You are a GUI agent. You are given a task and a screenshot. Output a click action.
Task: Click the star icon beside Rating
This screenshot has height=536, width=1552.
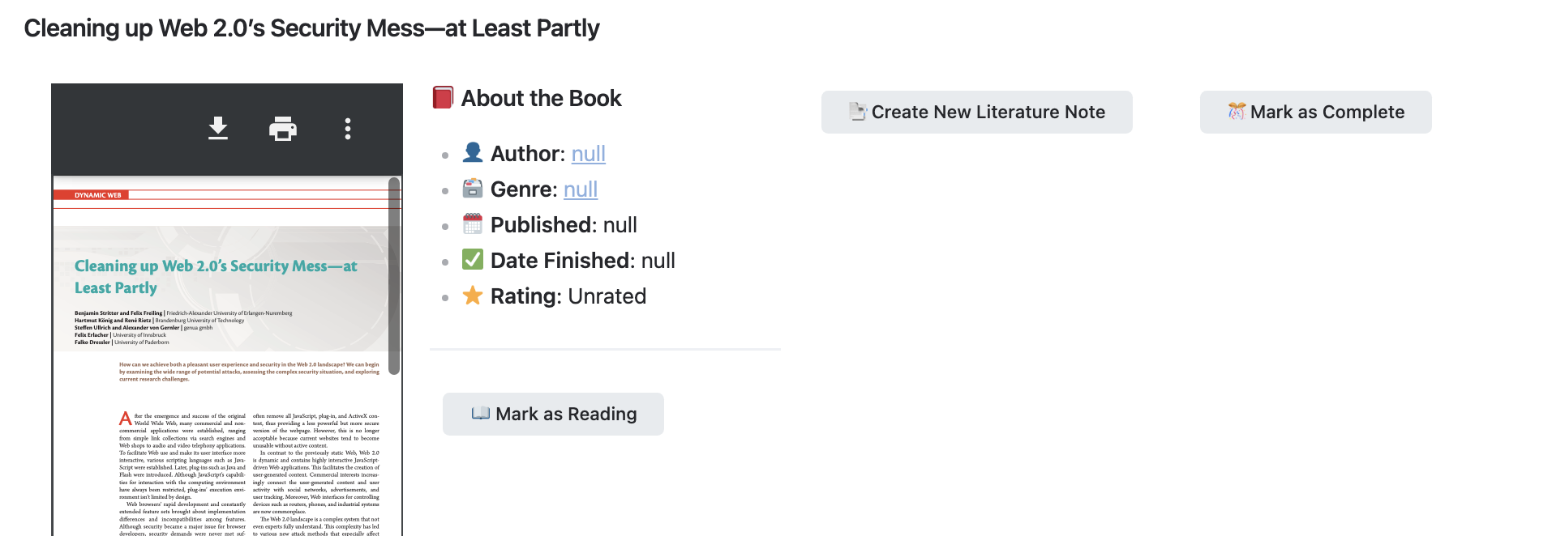[x=473, y=295]
